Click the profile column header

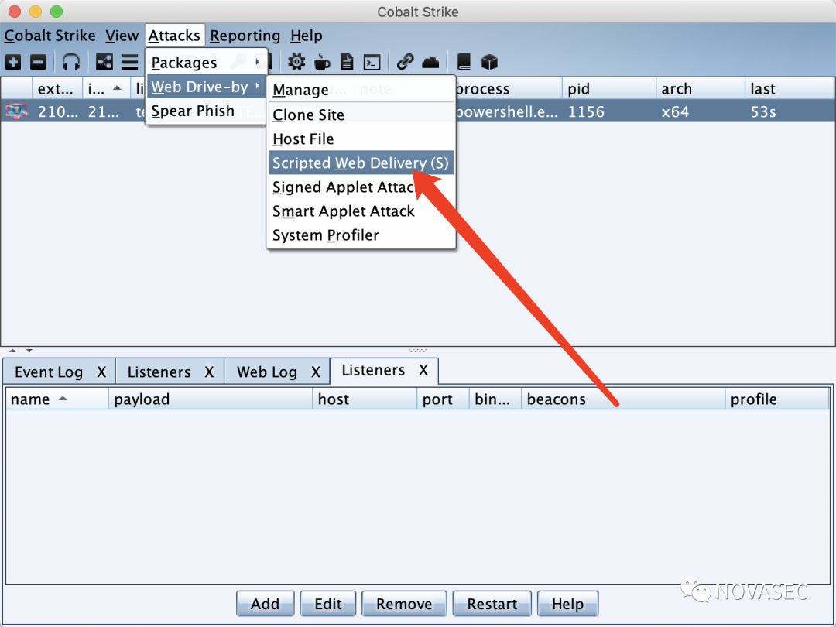pyautogui.click(x=777, y=399)
